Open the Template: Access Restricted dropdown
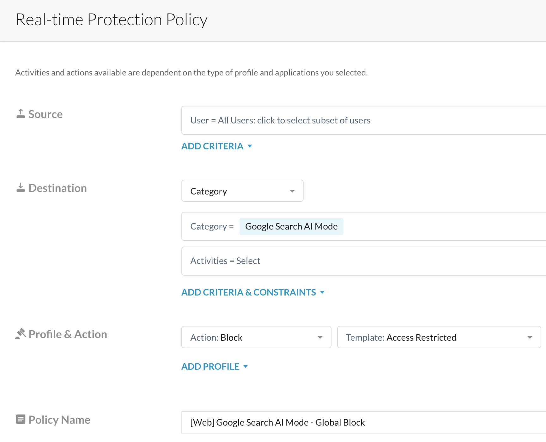546x442 pixels. (439, 337)
